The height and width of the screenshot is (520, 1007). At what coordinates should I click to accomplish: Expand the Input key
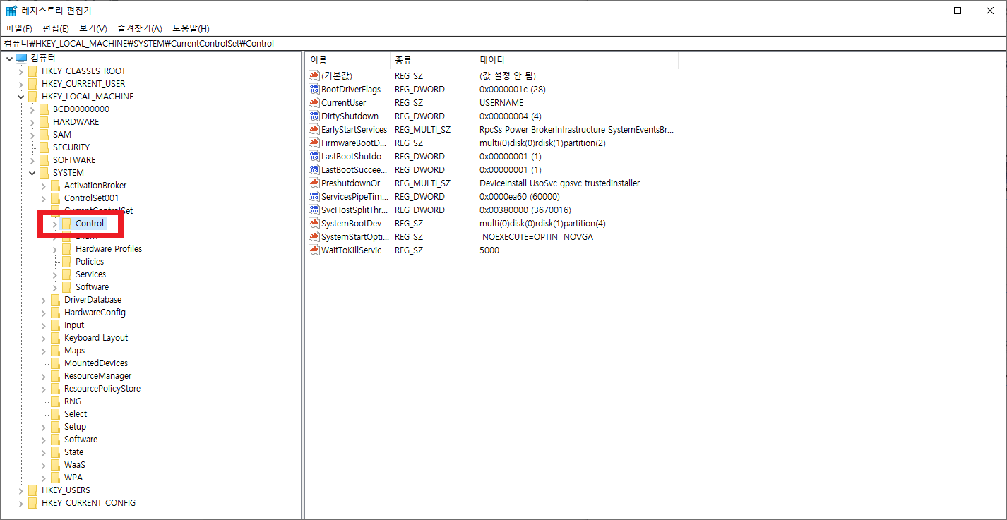pyautogui.click(x=43, y=325)
